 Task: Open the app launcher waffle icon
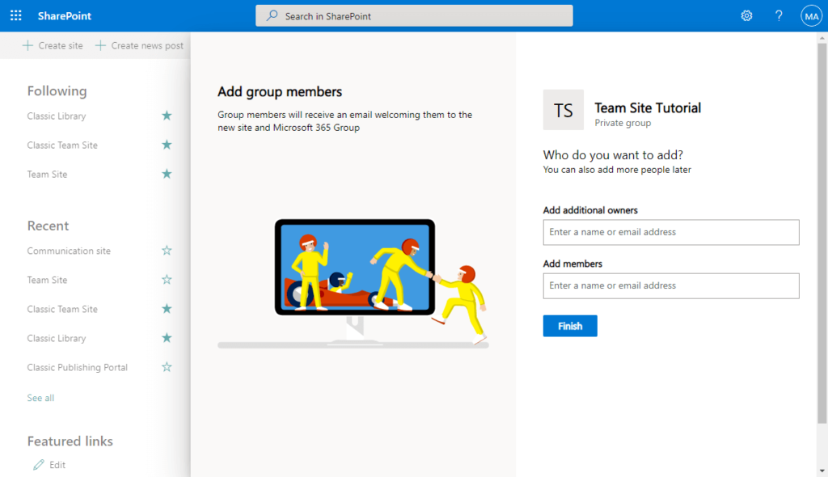point(16,16)
